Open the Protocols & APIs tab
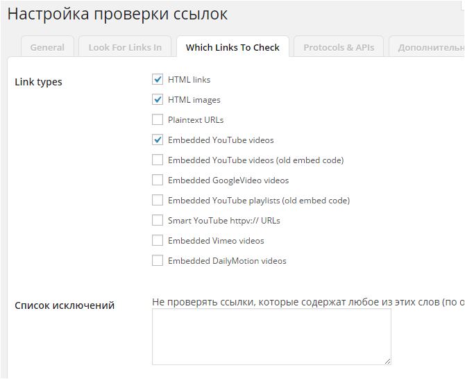 click(339, 48)
